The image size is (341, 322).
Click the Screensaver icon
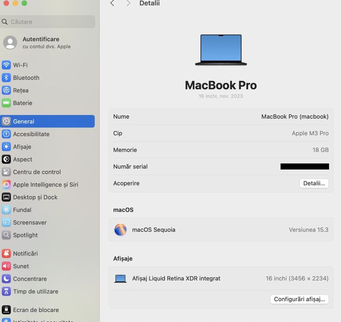(6, 222)
